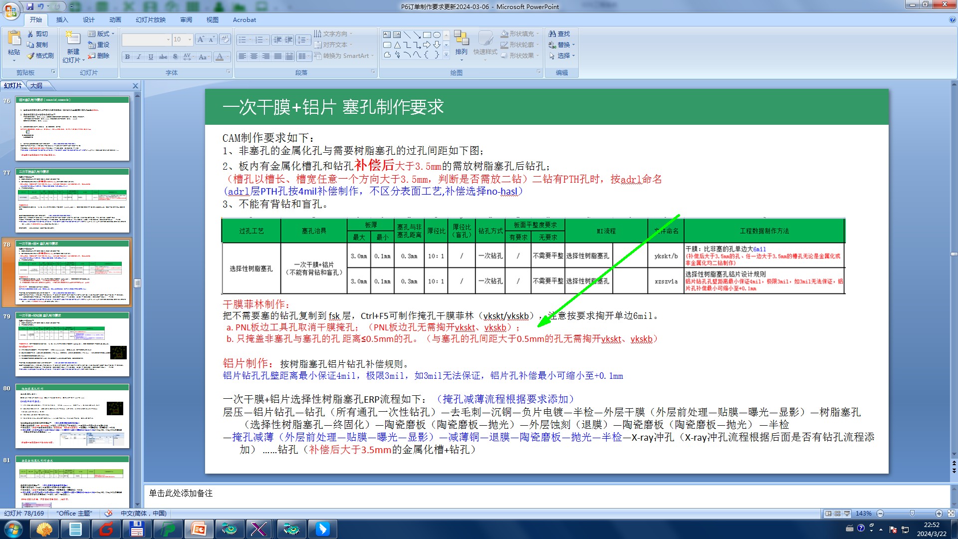Click the Delete slide (删除) icon

(92, 56)
